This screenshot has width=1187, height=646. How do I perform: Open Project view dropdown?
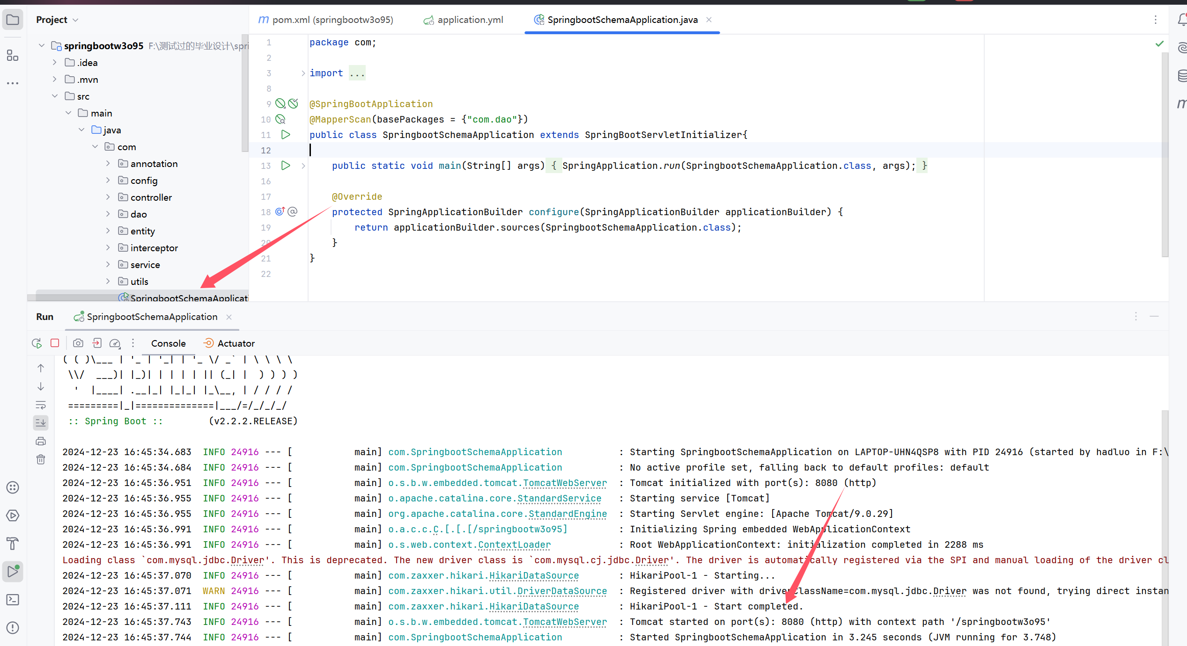tap(57, 20)
